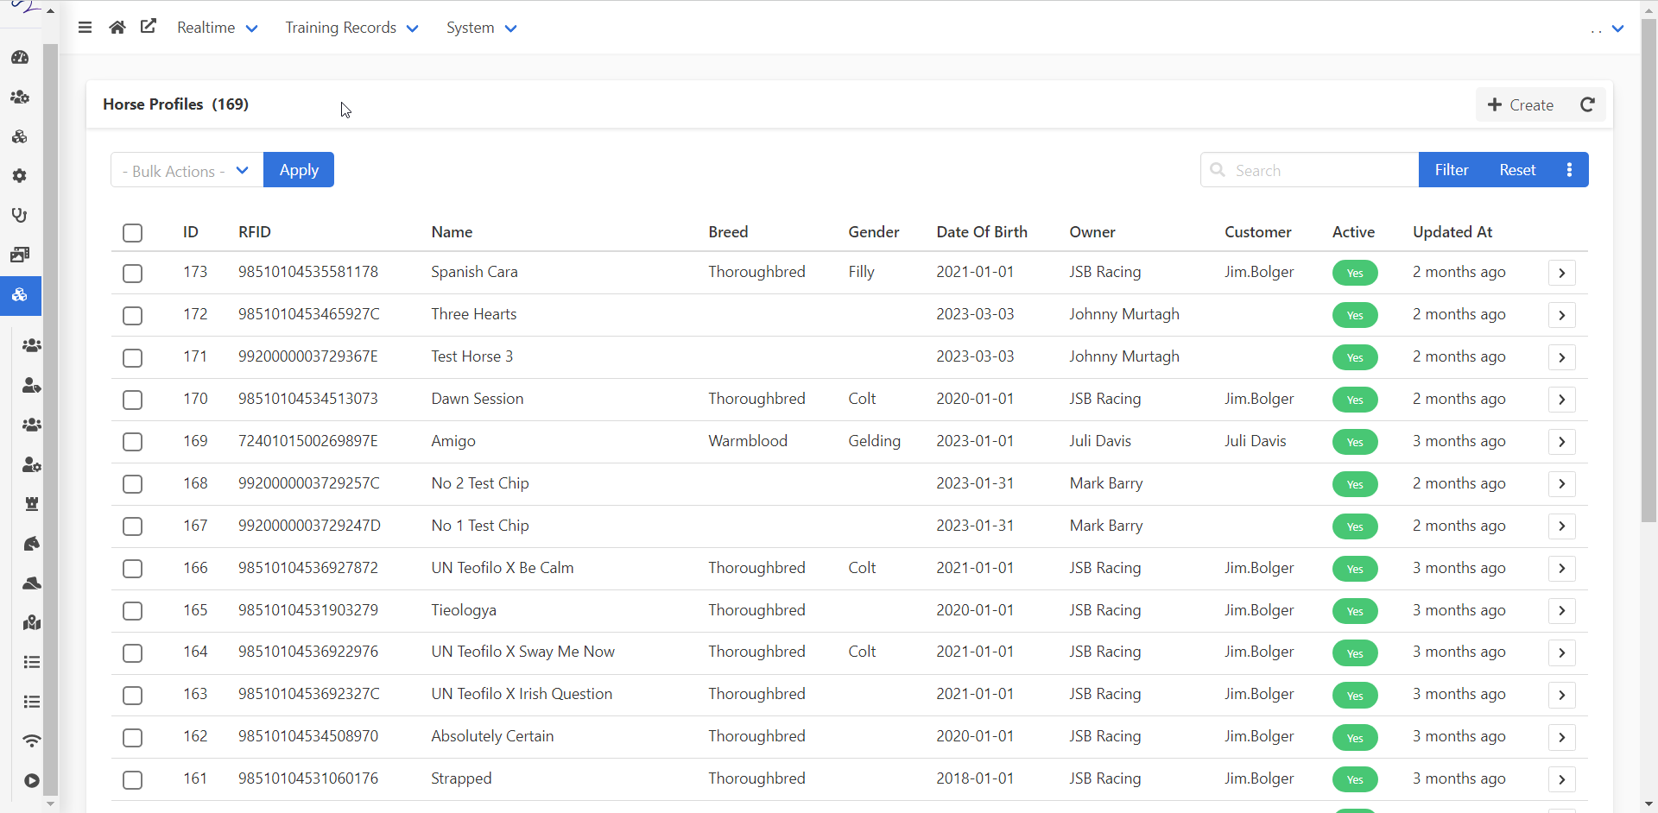Open the hamburger menu icon
Viewport: 1658px width, 813px height.
85,27
